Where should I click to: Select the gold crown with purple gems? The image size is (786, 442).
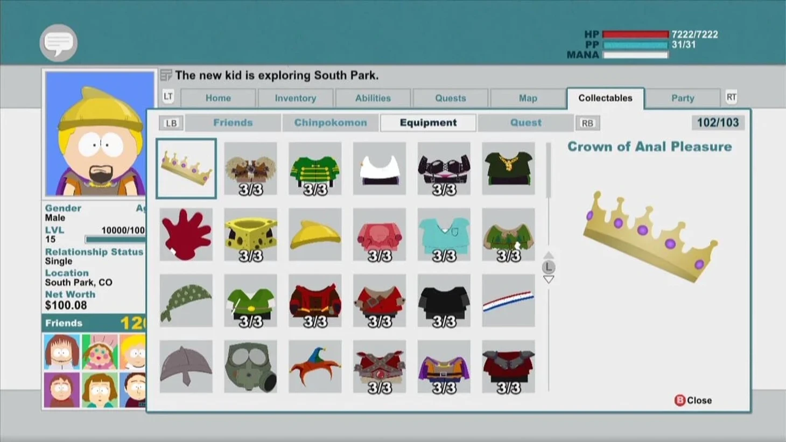point(186,169)
